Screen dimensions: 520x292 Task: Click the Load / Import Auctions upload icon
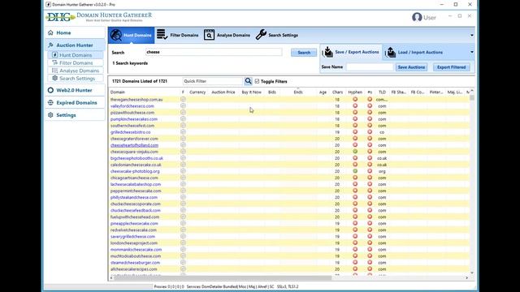pos(390,52)
